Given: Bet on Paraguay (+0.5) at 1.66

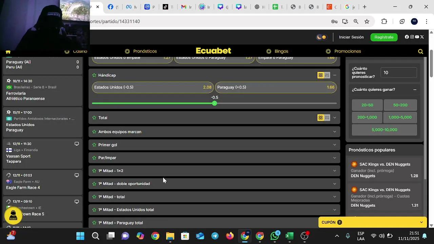Looking at the screenshot, I should (x=276, y=87).
